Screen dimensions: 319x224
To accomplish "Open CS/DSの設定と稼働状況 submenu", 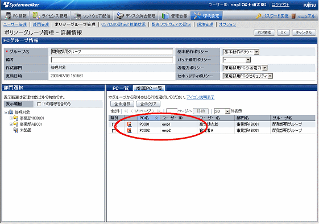I will (x=123, y=24).
